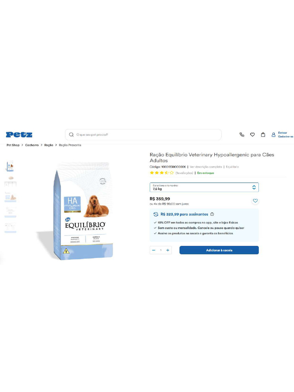Click the star rating
294x392 pixels.
(x=162, y=173)
